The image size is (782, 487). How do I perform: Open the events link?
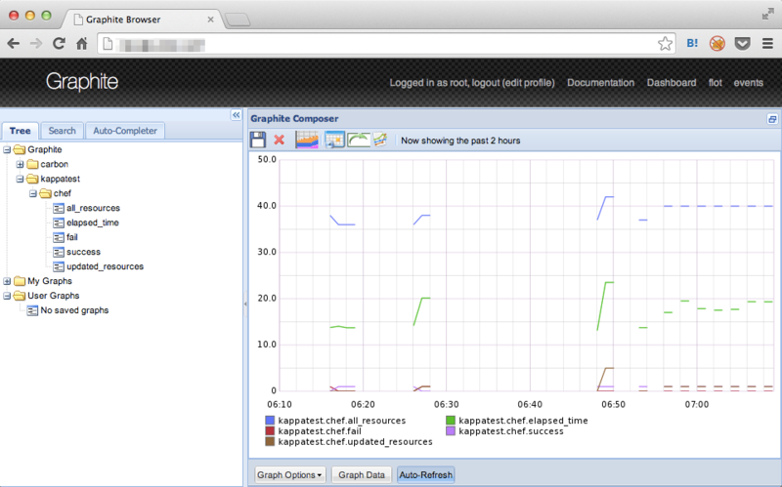(x=748, y=83)
